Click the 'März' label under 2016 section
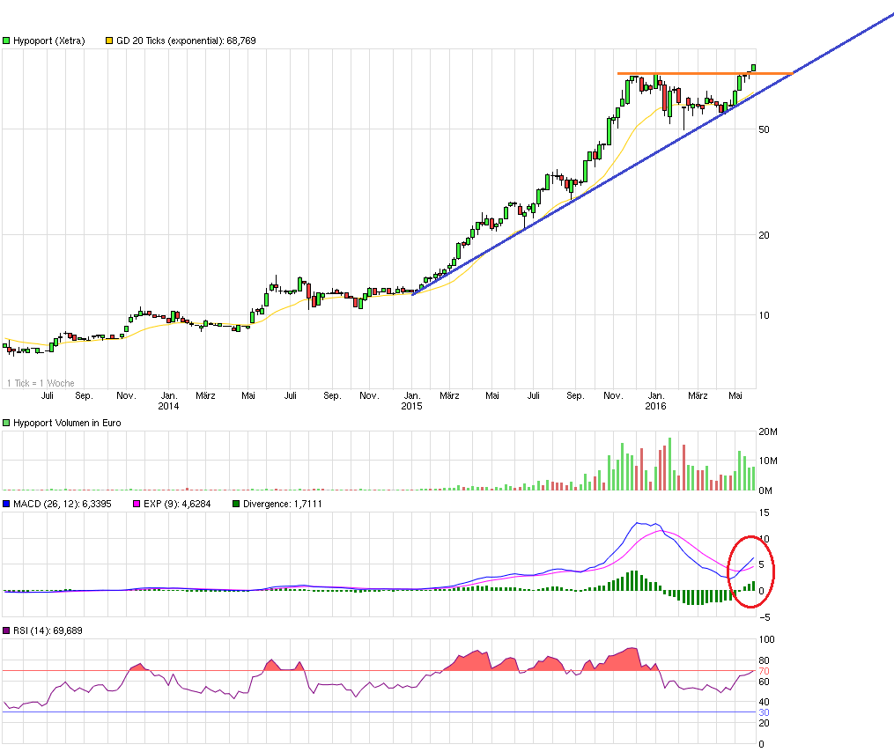This screenshot has width=894, height=752. 698,395
